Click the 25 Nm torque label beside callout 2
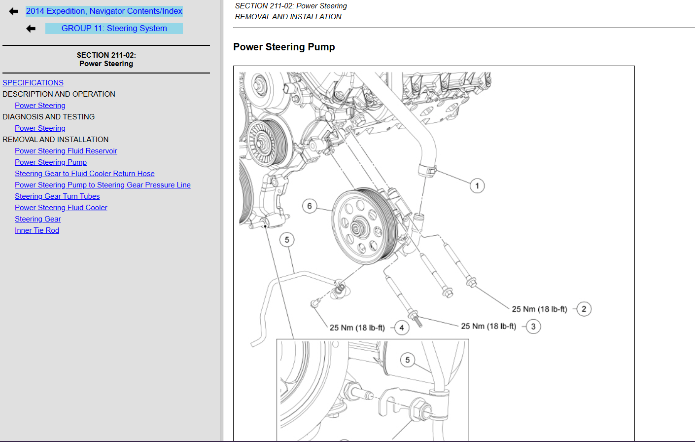 pyautogui.click(x=539, y=309)
